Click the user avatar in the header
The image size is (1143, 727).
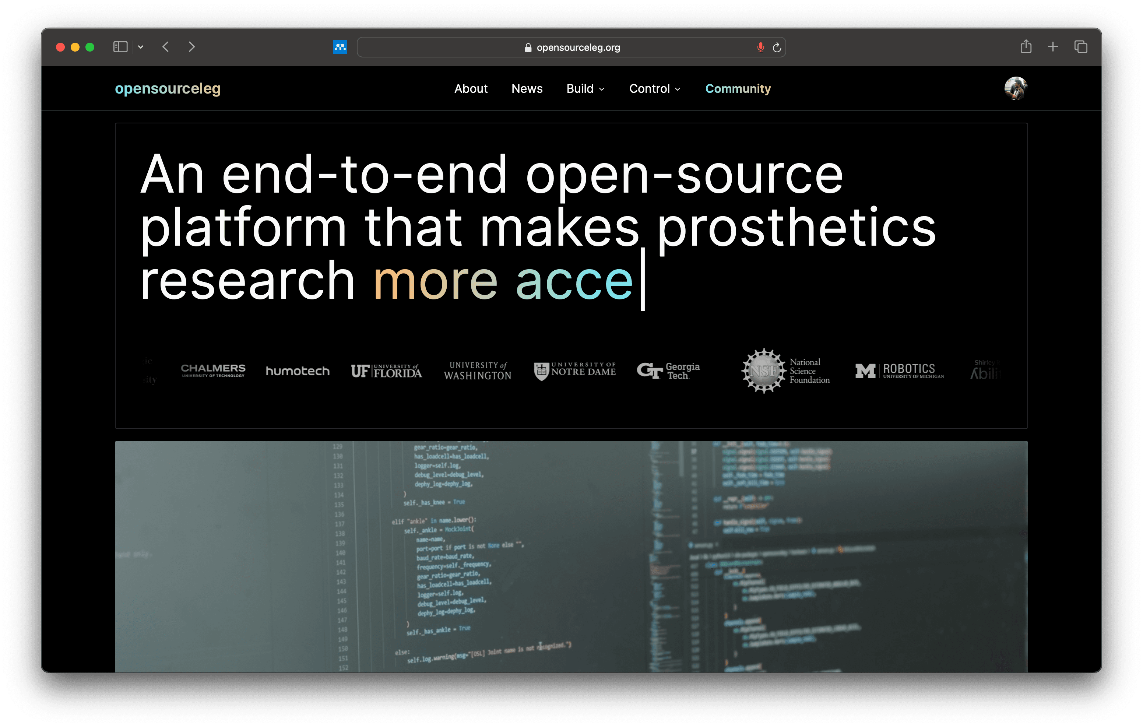(1016, 88)
